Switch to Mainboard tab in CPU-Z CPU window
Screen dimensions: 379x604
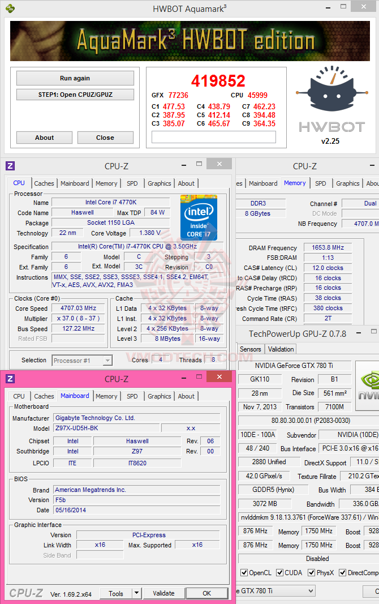[75, 183]
